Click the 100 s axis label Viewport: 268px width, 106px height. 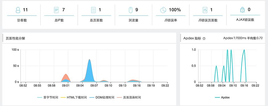click(15, 50)
